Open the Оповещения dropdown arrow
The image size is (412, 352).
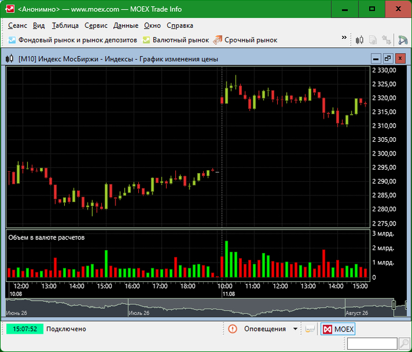pyautogui.click(x=295, y=329)
